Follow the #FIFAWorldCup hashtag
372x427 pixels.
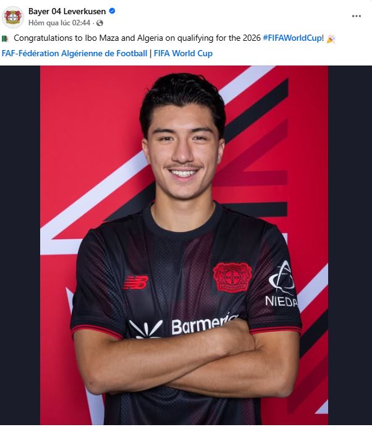pos(292,38)
